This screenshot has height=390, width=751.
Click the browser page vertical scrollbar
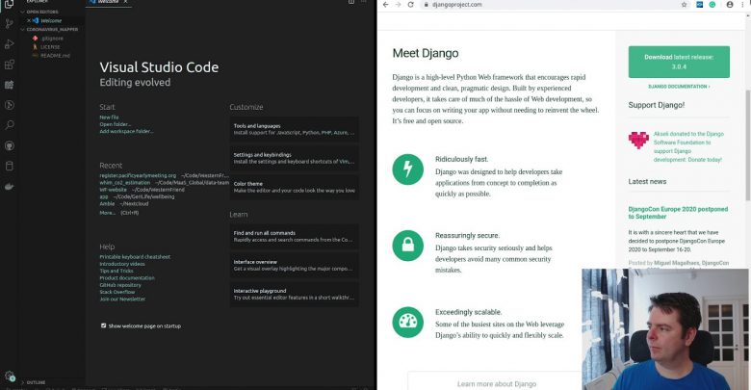point(748,143)
